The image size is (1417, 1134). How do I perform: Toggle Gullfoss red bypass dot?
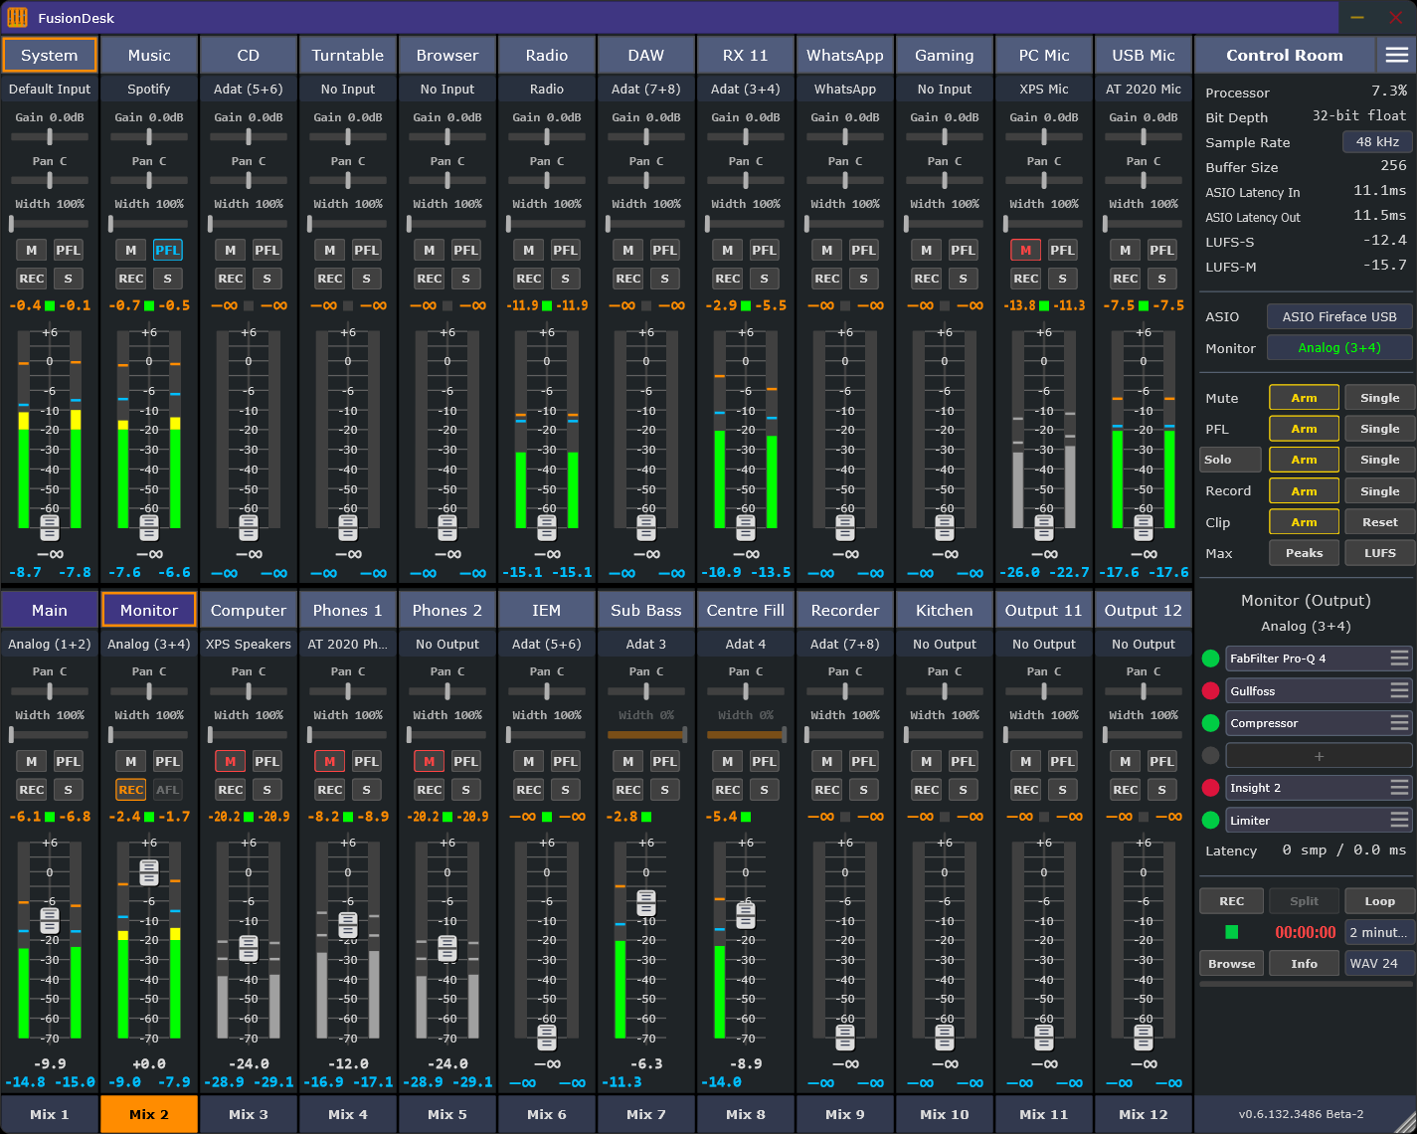click(x=1210, y=691)
